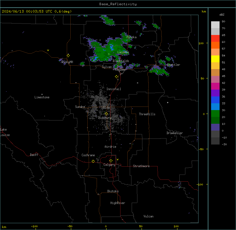Click the asterisk marker above Limestone label
This screenshot has width=236, height=230.
(42, 95)
